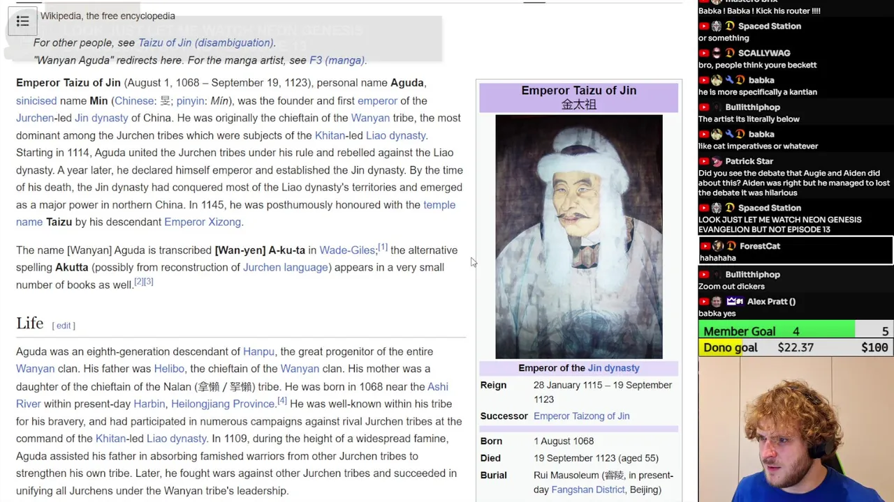Click YouTube icon beside Alex Pratt ()
The width and height of the screenshot is (894, 502).
705,302
